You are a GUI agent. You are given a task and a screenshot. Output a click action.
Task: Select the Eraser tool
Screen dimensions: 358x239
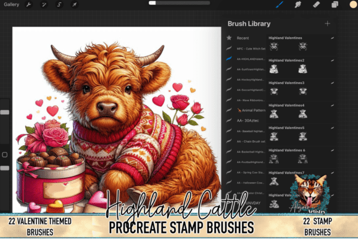317,4
